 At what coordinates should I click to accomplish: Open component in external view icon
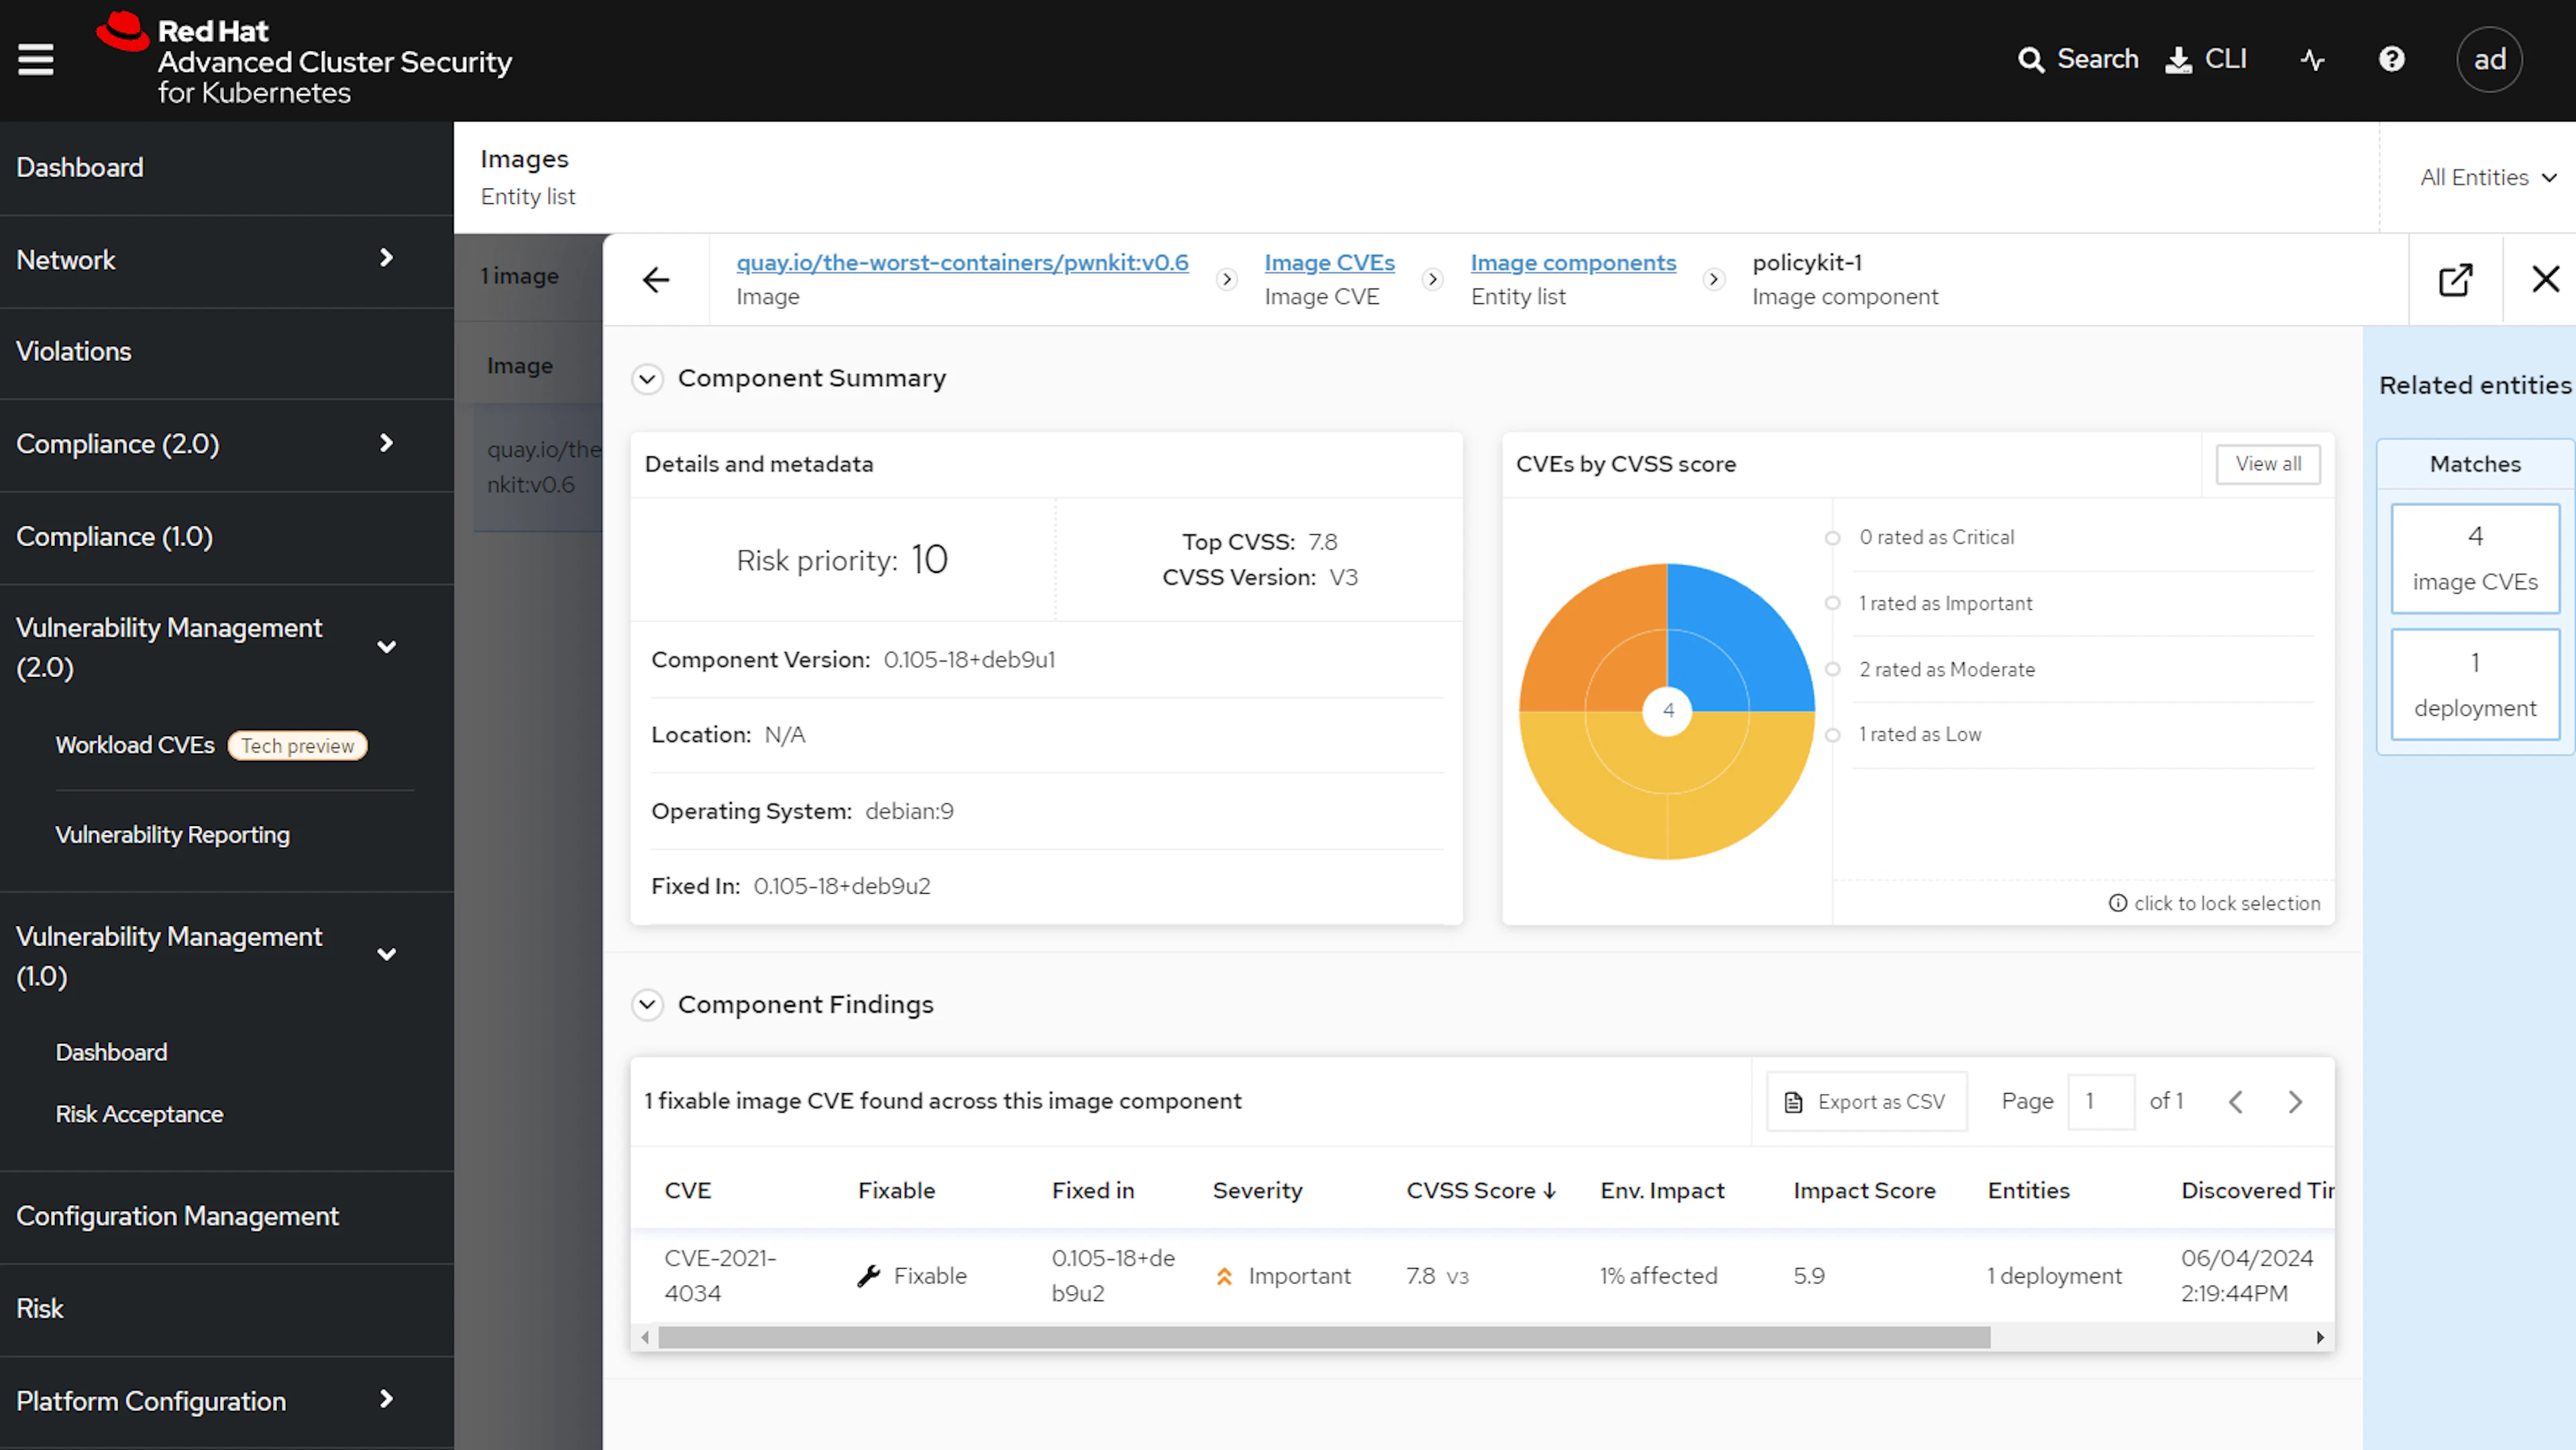click(2455, 280)
